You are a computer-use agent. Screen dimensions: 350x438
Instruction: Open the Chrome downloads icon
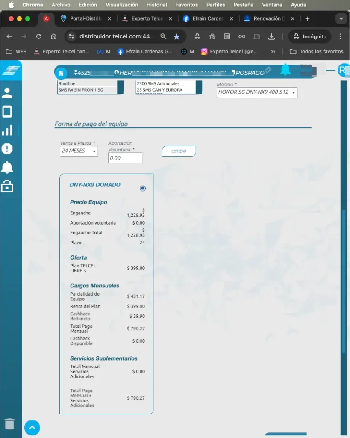coord(271,36)
